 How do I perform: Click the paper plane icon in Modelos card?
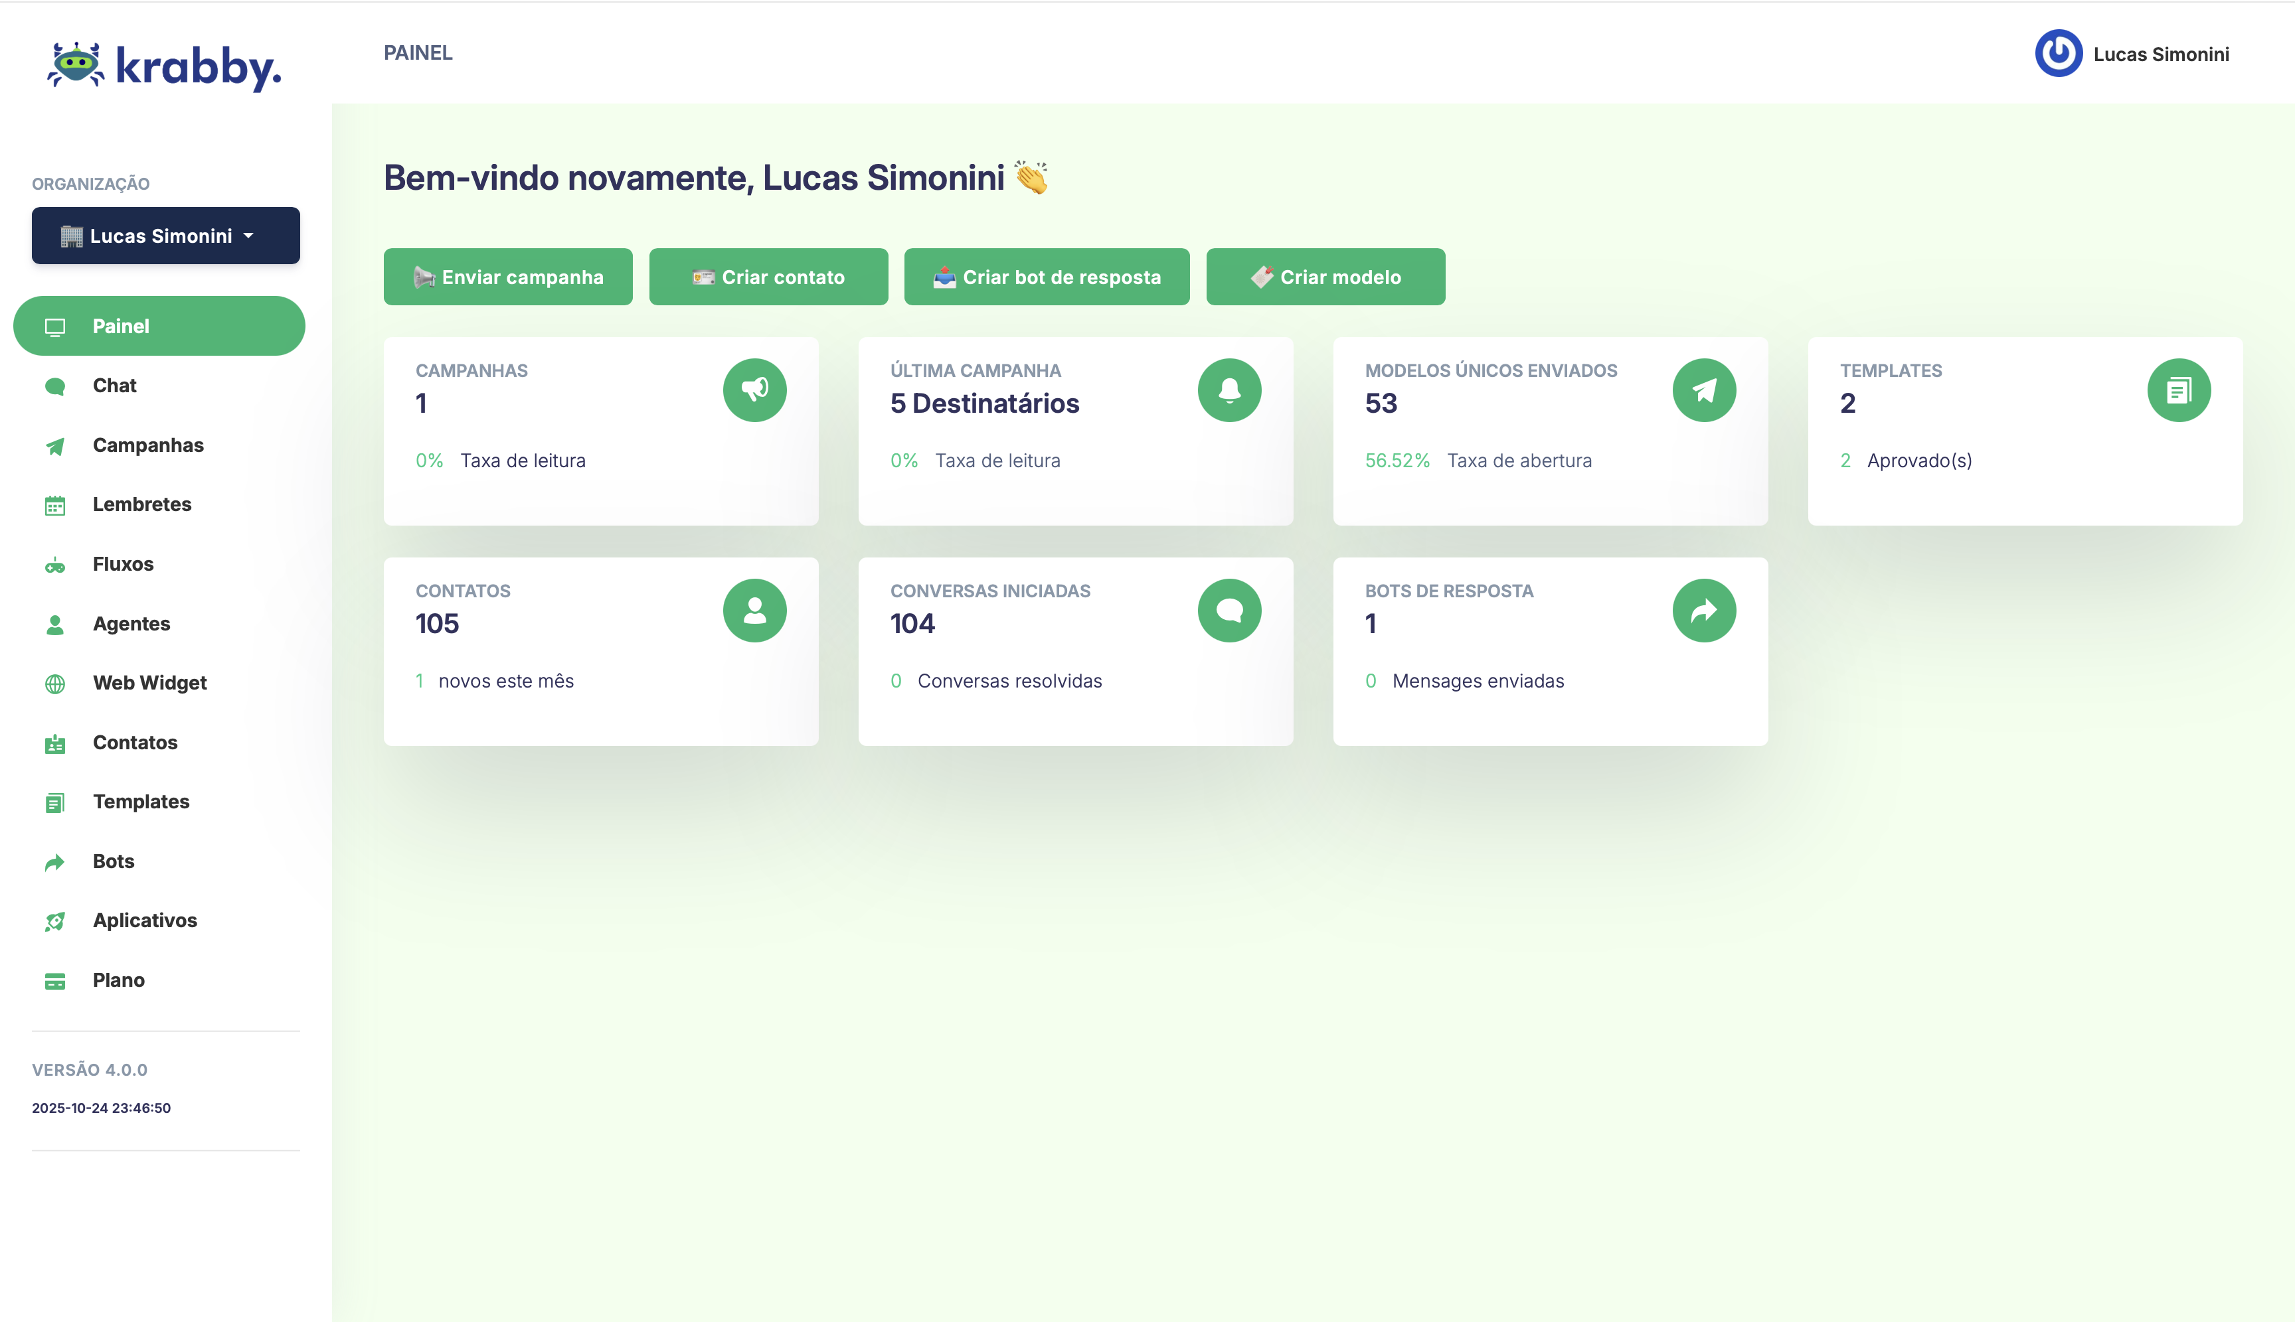(1703, 390)
